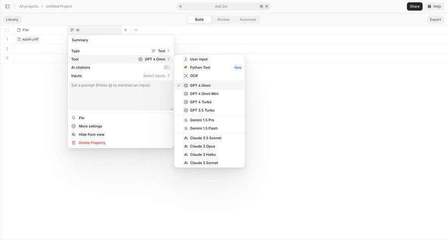Click the gear icon beside More settings

tap(74, 126)
